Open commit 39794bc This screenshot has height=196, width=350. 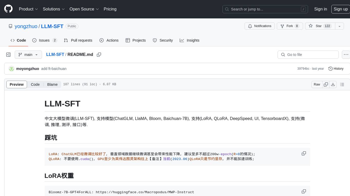coord(303,69)
